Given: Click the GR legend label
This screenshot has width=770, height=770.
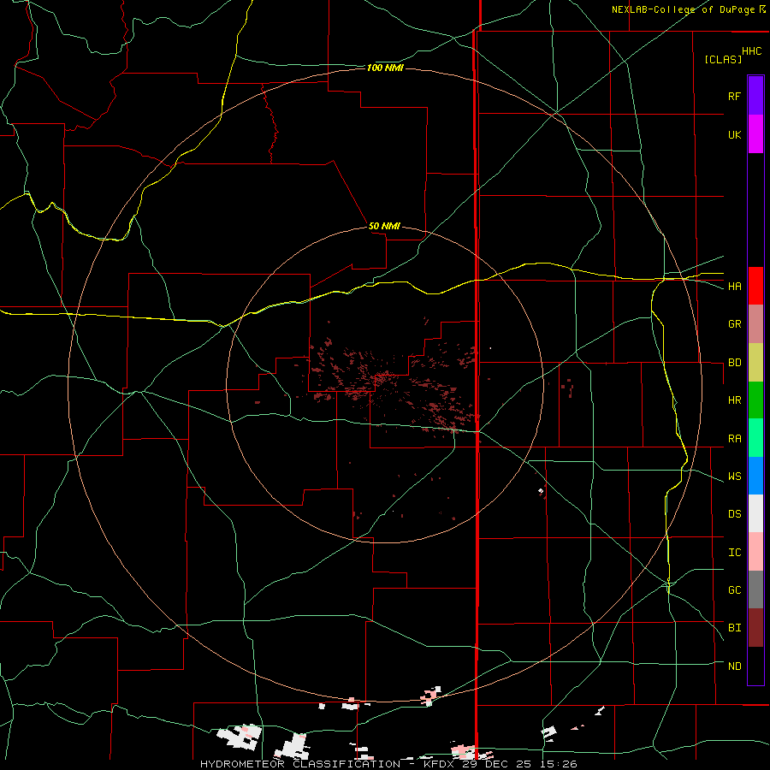Looking at the screenshot, I should click(x=734, y=324).
